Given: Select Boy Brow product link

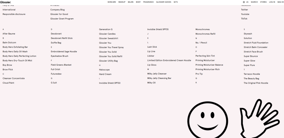Looking at the screenshot, I should [x=7, y=65].
